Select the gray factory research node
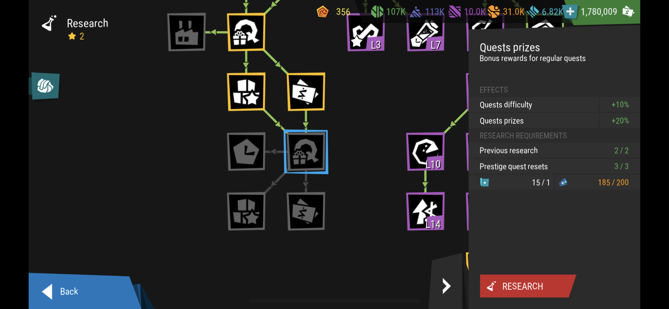This screenshot has height=309, width=669. (187, 32)
